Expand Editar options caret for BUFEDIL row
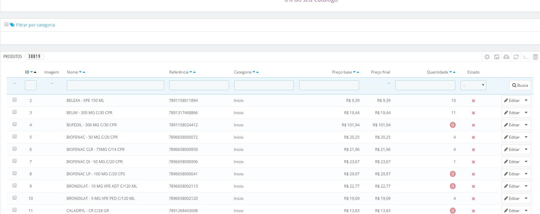This screenshot has width=540, height=214. pos(526,125)
